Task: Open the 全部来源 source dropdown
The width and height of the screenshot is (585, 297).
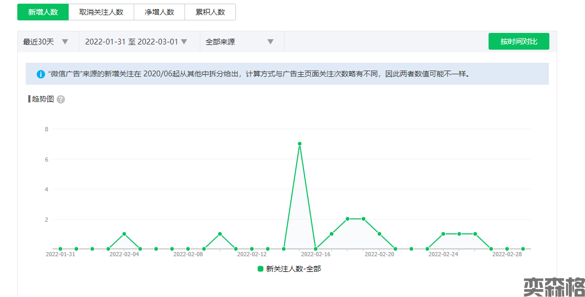Action: click(240, 42)
